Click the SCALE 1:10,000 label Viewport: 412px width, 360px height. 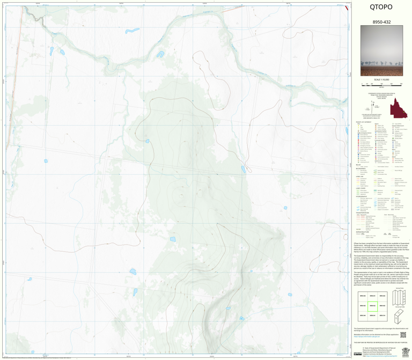[381, 79]
